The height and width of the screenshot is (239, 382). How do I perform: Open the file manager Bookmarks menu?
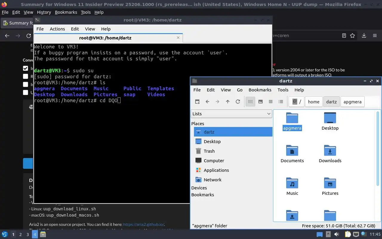(x=260, y=90)
